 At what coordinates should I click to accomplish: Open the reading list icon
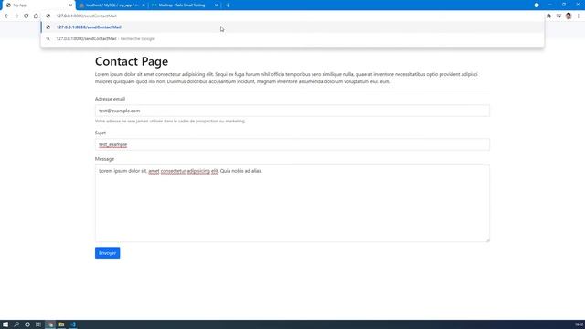(558, 16)
